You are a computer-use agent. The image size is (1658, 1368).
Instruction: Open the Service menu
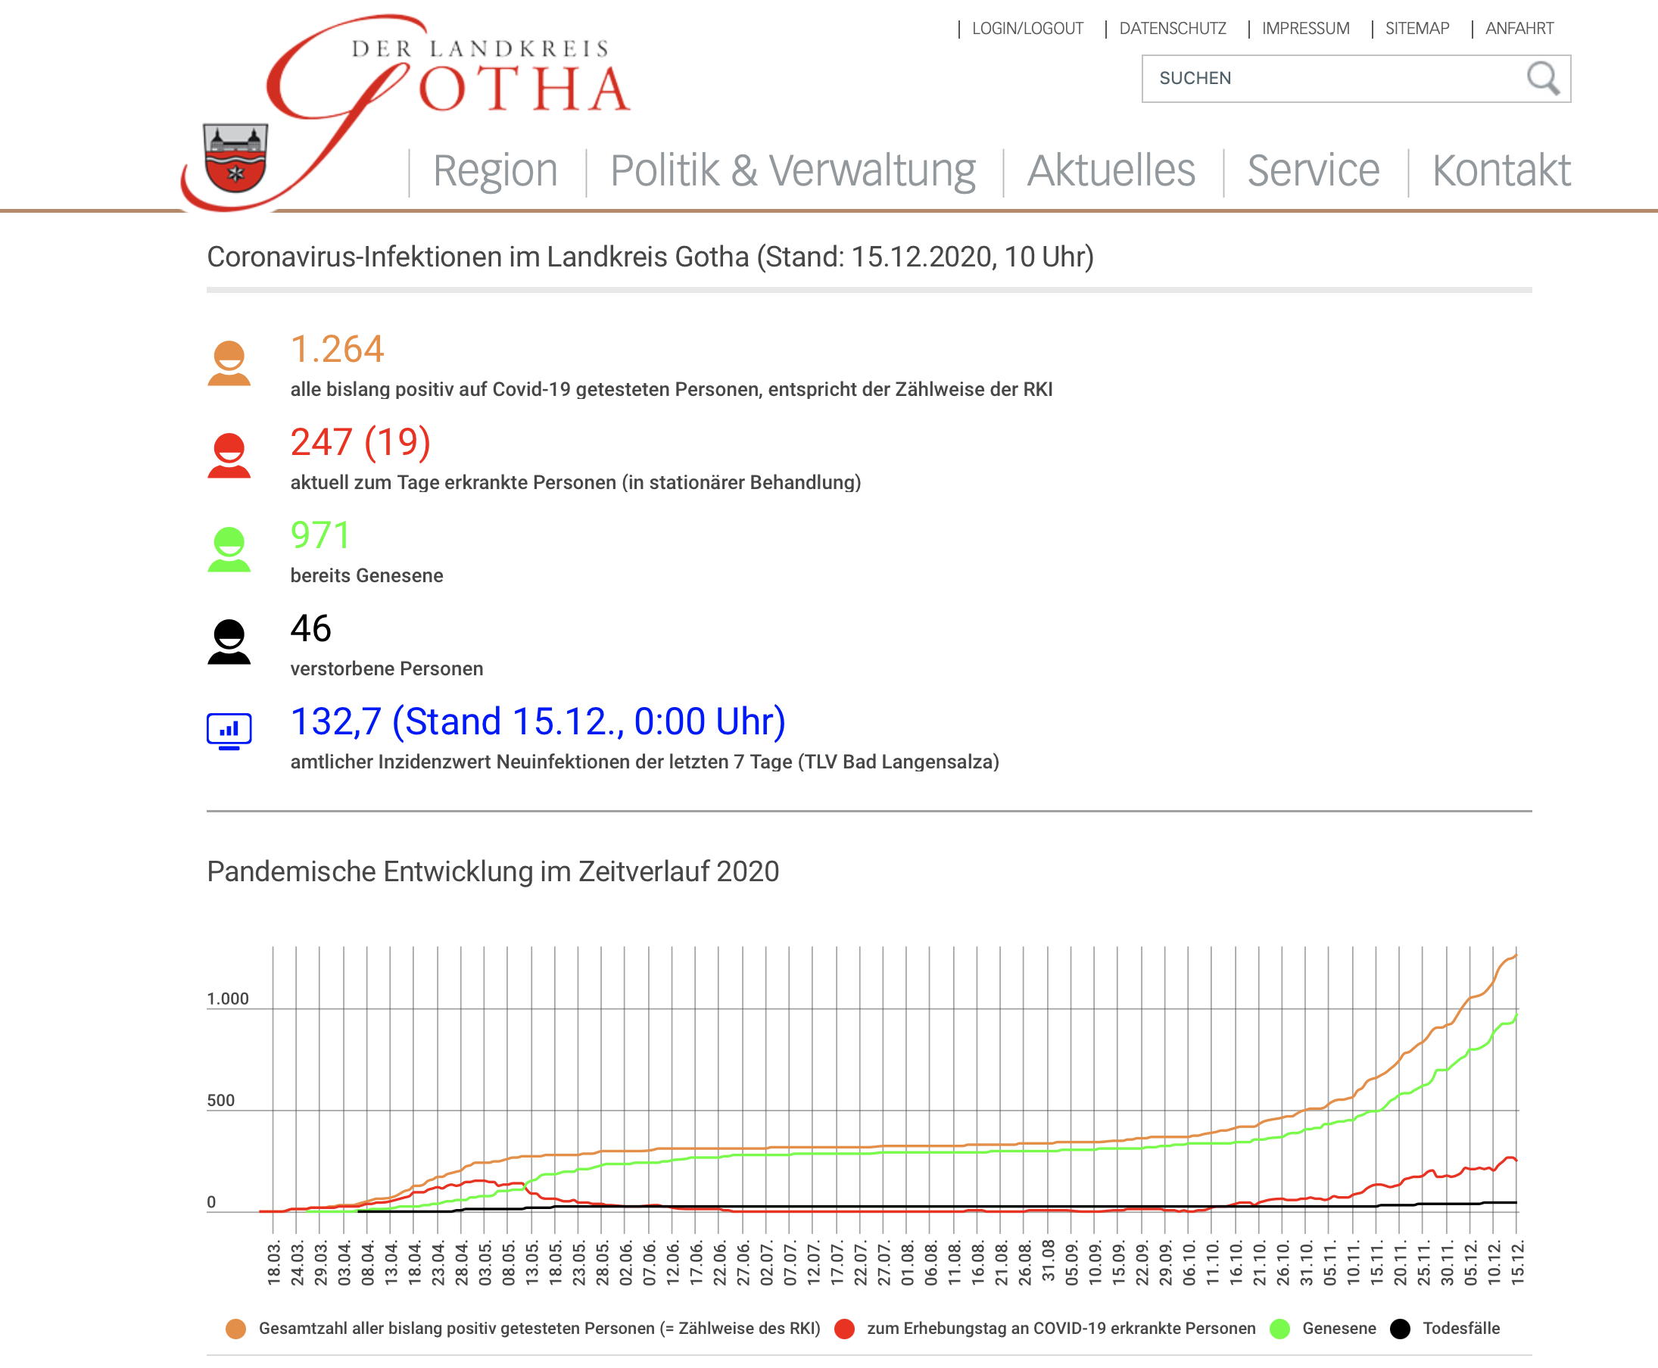coord(1314,170)
